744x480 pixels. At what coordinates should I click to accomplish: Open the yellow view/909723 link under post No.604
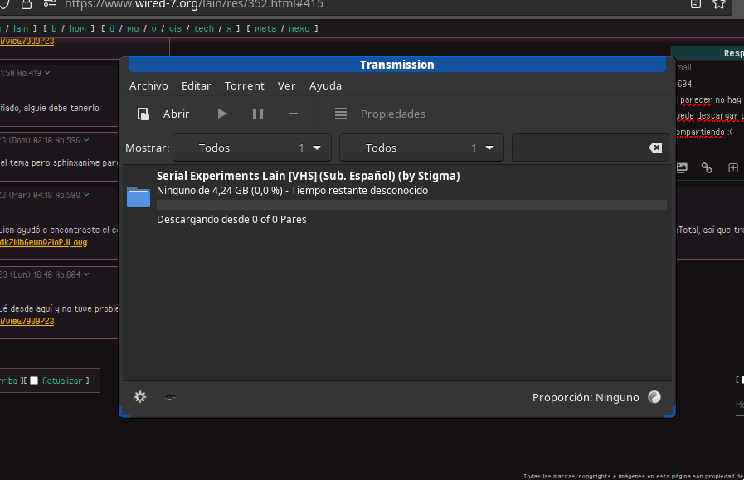tap(27, 321)
